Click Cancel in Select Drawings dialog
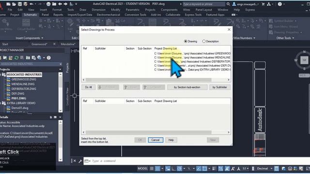 pyautogui.click(x=155, y=140)
